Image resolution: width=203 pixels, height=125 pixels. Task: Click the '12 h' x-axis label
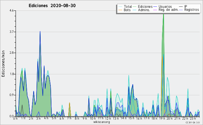(x=108, y=119)
